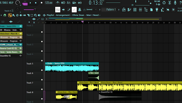Open undo history circular arrow icon

point(164,3)
